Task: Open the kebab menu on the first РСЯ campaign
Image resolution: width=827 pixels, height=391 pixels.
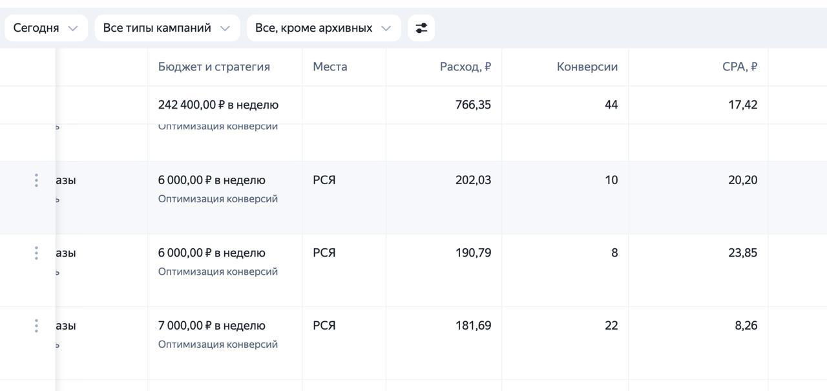Action: tap(36, 180)
